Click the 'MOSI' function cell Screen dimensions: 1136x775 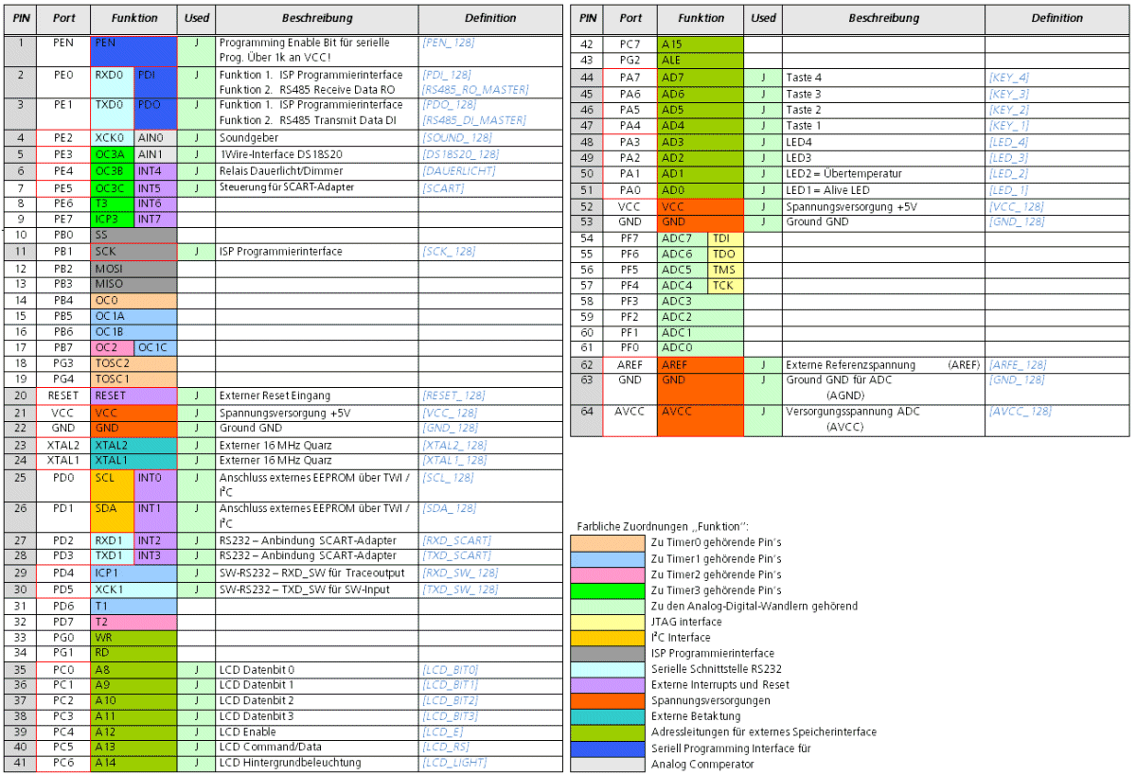(133, 268)
